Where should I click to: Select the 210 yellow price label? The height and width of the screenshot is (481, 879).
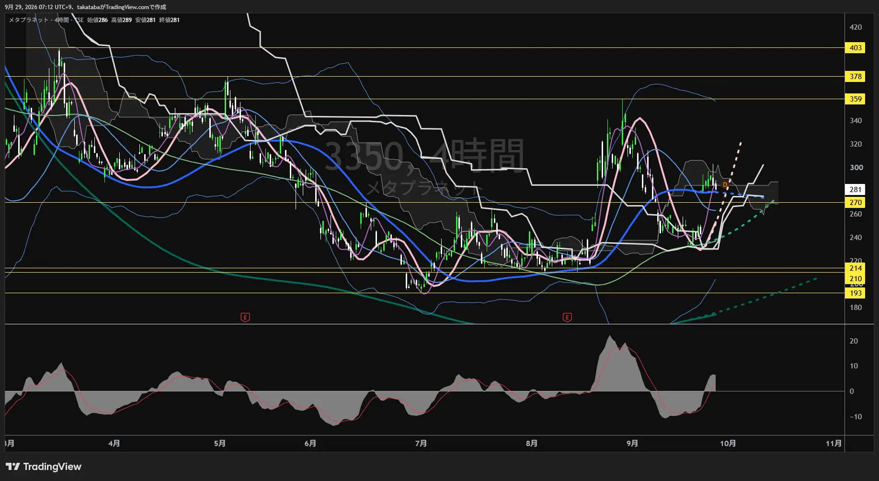point(856,279)
